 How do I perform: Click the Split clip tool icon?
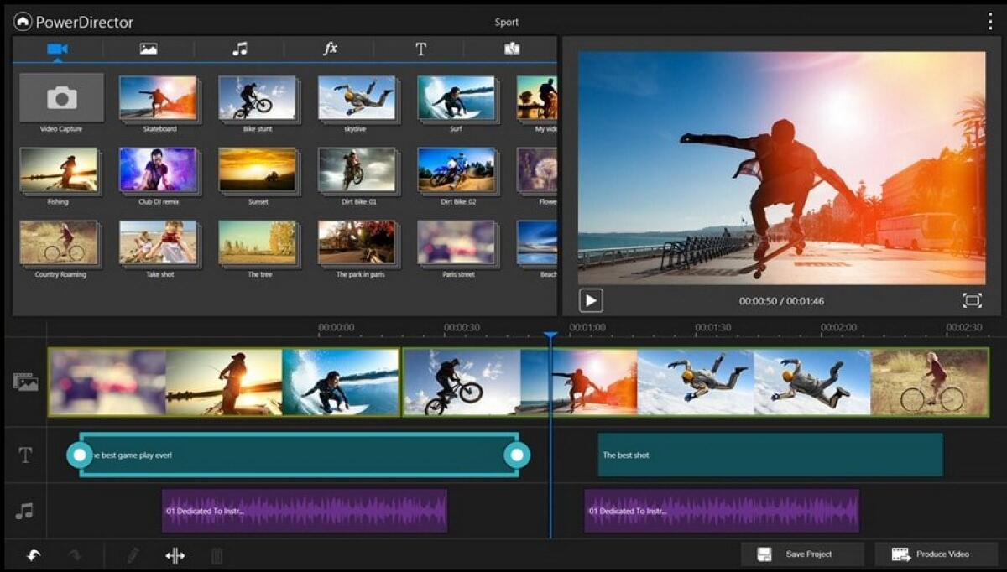(x=175, y=554)
